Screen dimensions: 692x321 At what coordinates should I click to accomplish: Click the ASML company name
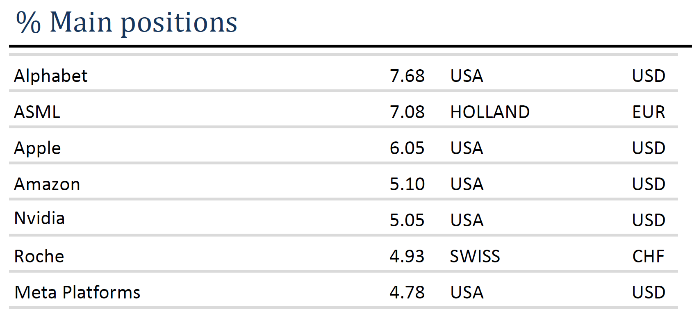37,112
